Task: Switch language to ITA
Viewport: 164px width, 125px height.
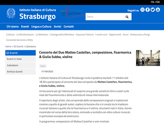Action: point(153,2)
